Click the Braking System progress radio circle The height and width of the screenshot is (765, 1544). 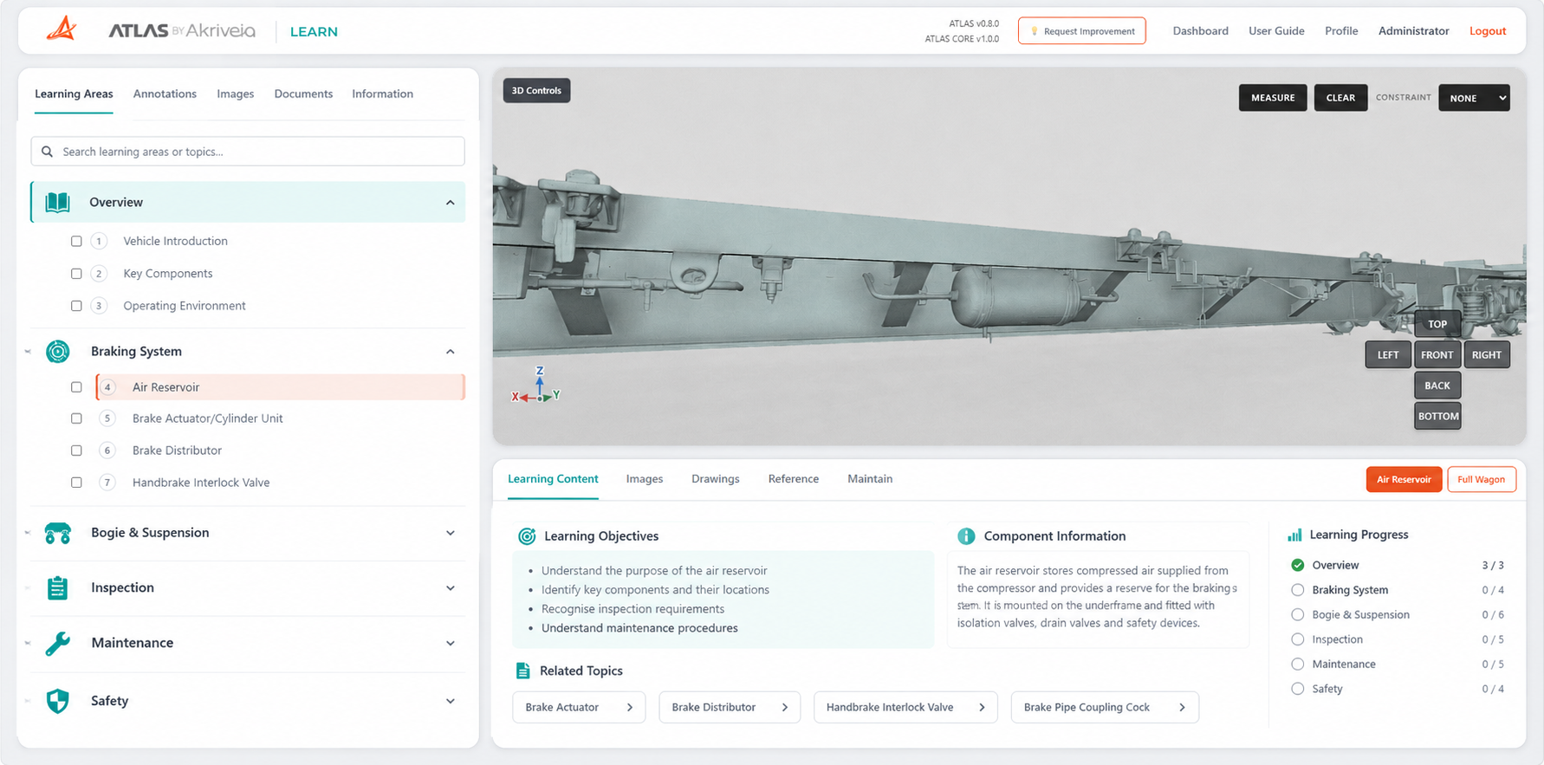click(x=1297, y=590)
